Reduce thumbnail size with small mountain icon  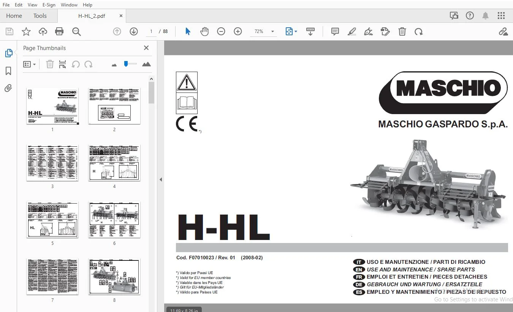(x=114, y=65)
